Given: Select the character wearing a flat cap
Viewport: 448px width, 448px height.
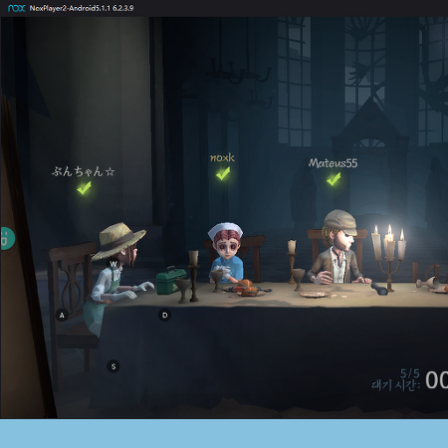Looking at the screenshot, I should 338,247.
